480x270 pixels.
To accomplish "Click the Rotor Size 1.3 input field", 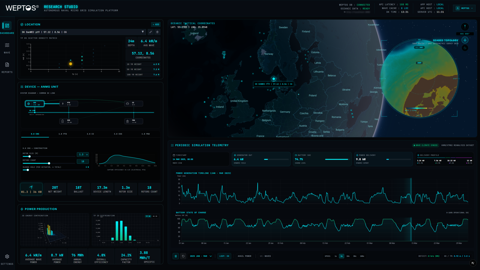I will 83,154.
